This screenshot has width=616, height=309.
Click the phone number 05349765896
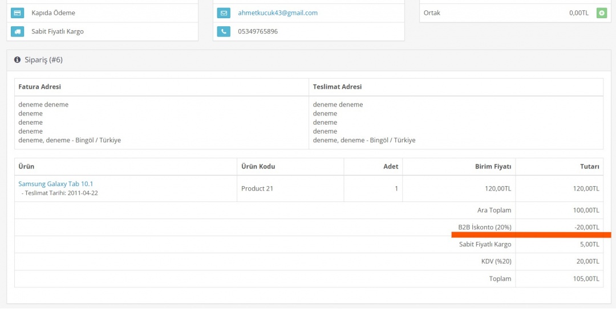(258, 31)
